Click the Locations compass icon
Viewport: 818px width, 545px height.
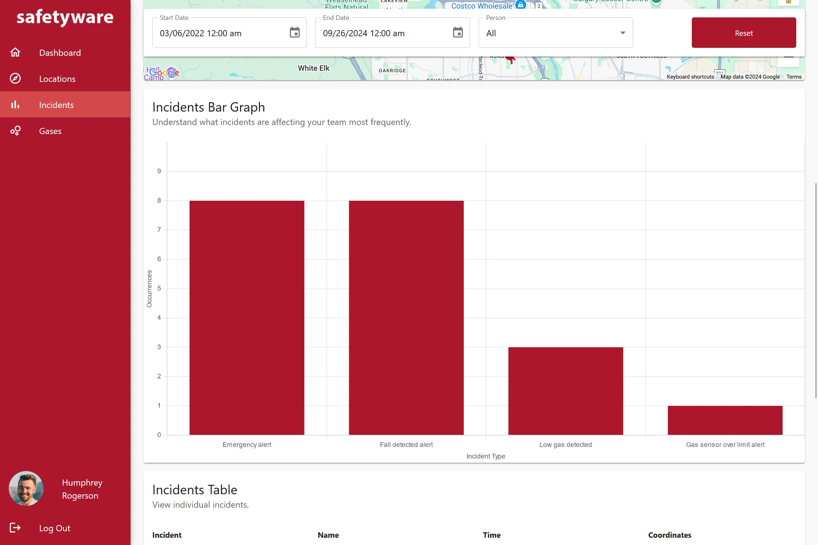click(x=15, y=79)
